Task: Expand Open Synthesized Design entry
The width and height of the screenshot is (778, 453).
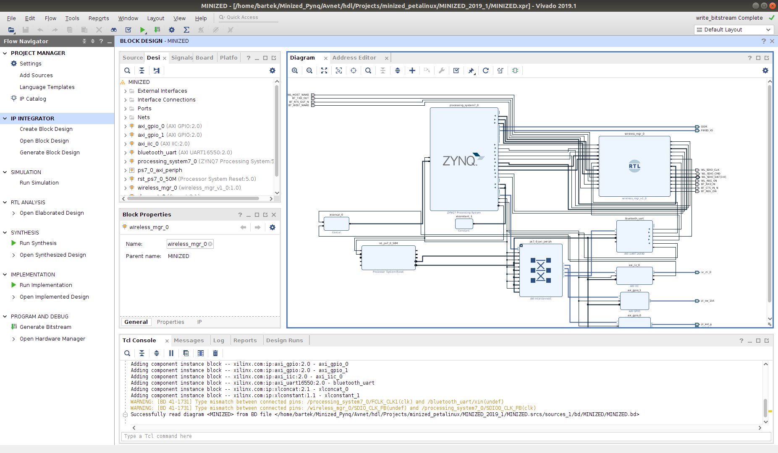Action: coord(14,255)
